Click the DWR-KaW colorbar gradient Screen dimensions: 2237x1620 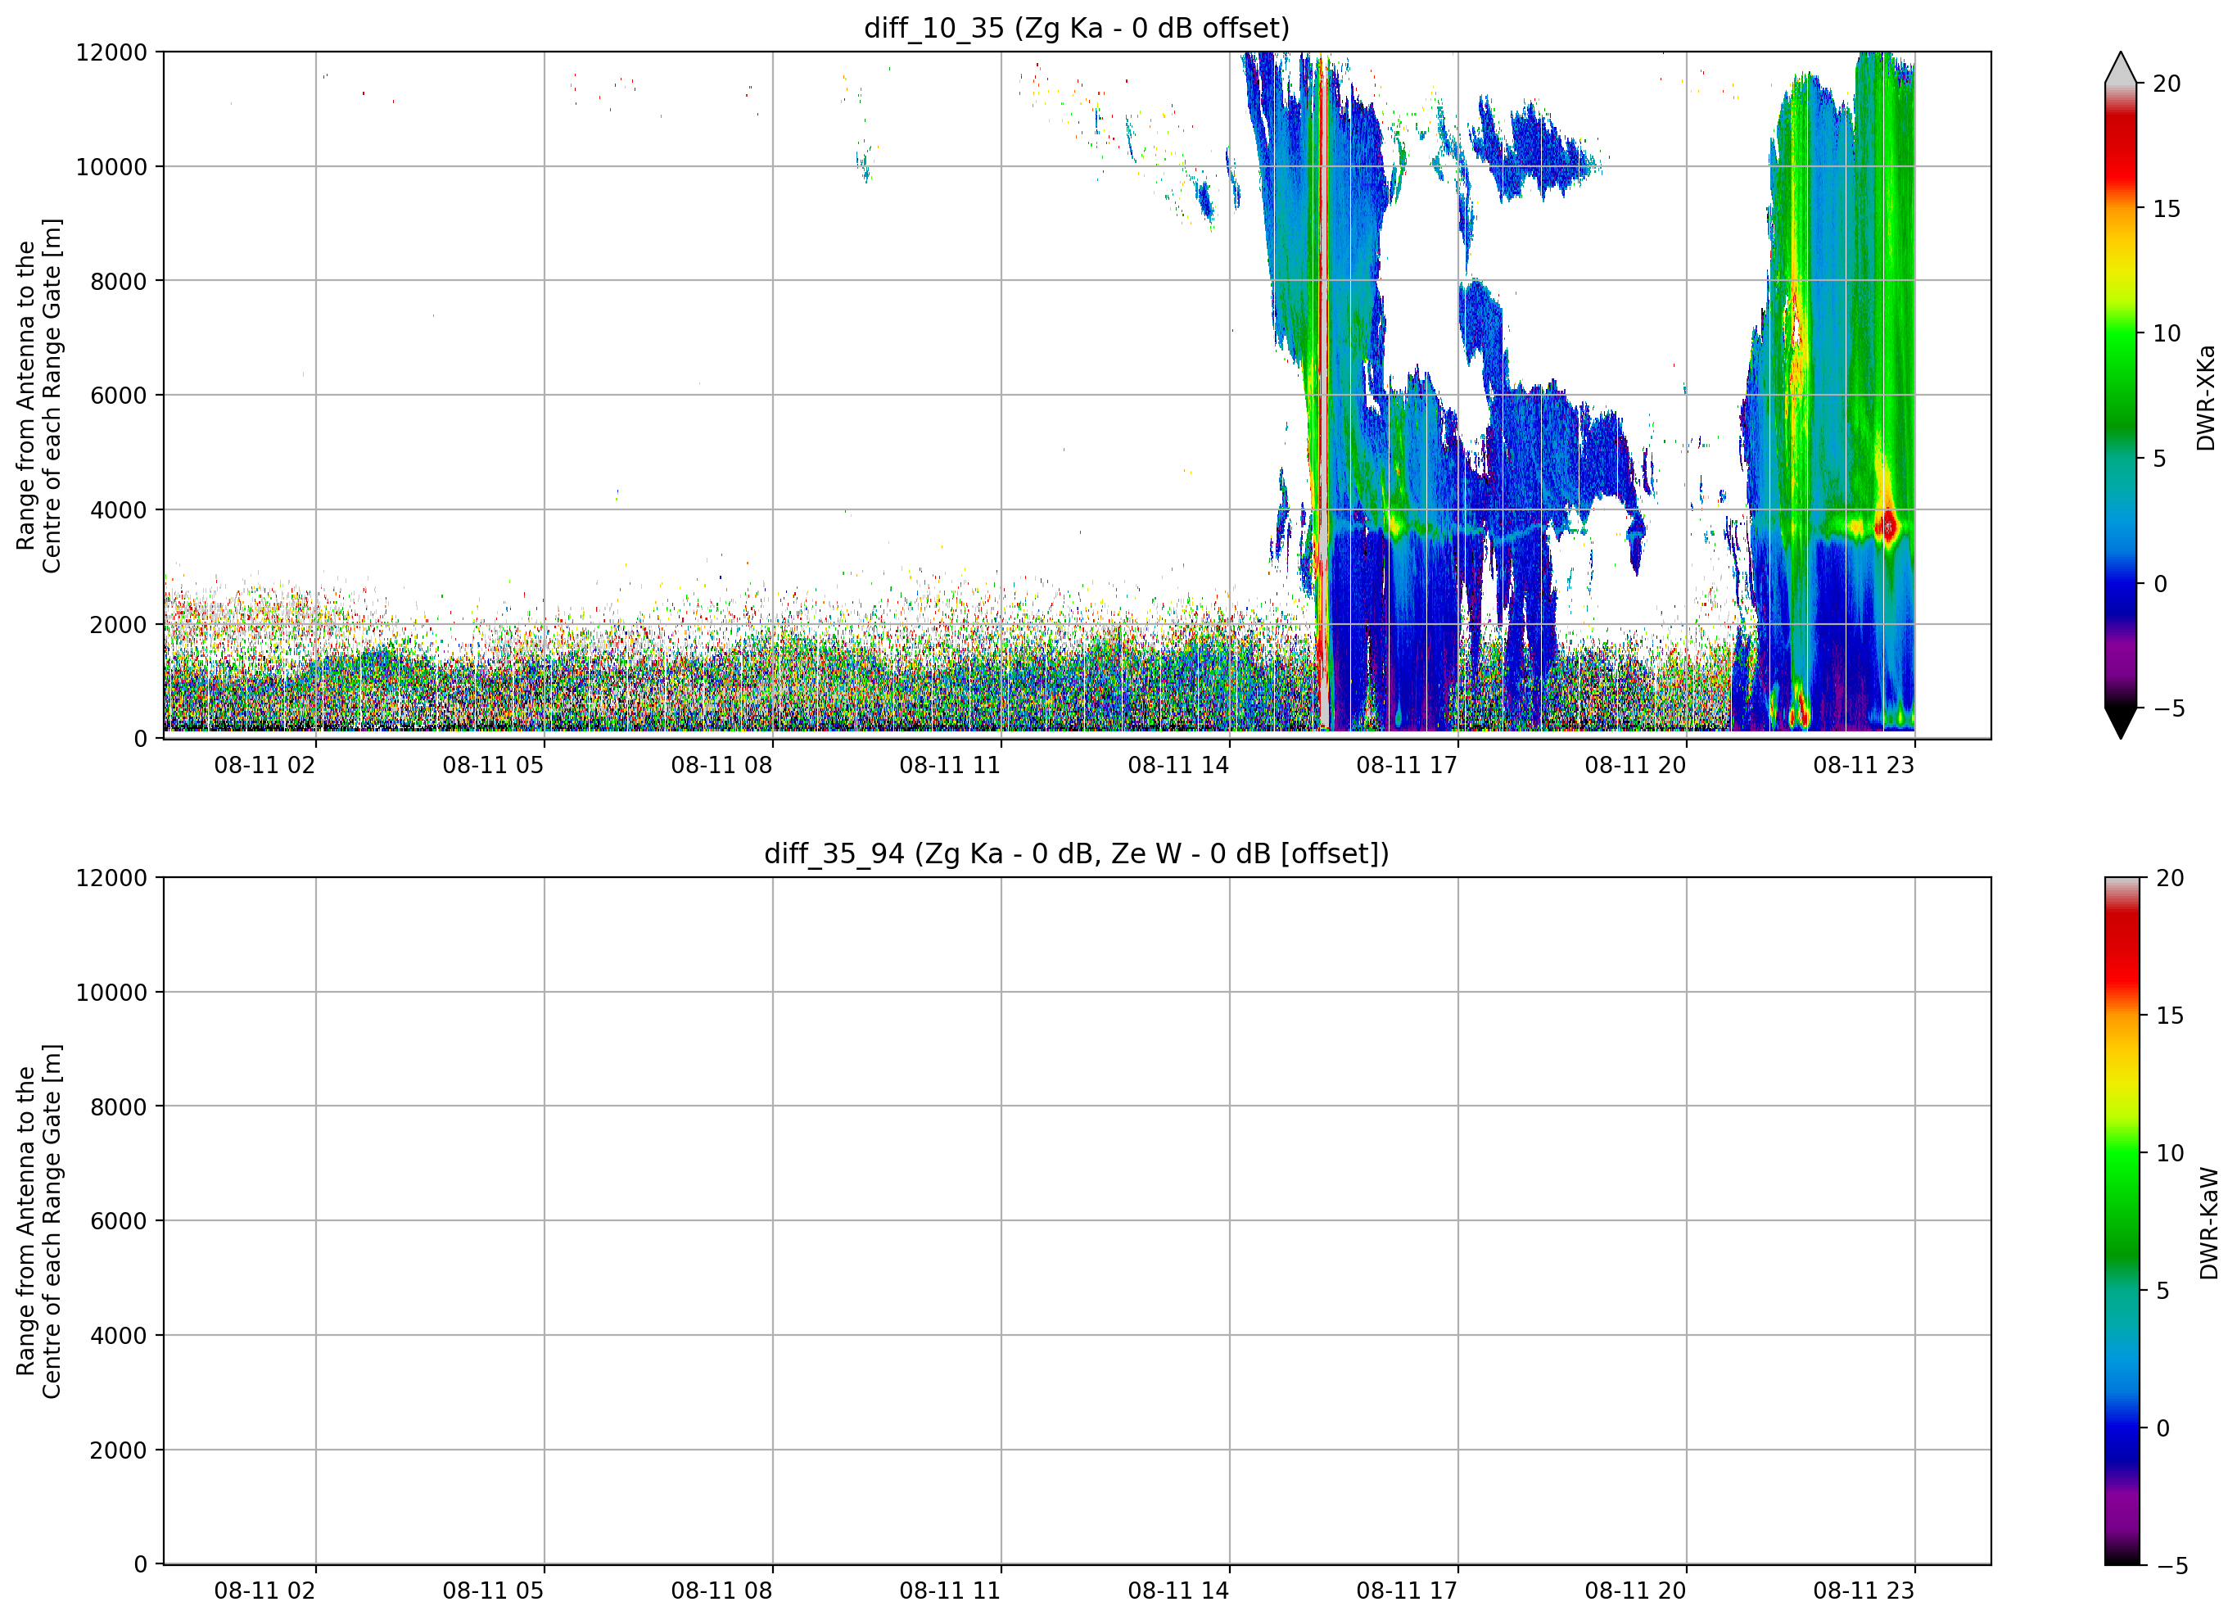(2122, 1221)
